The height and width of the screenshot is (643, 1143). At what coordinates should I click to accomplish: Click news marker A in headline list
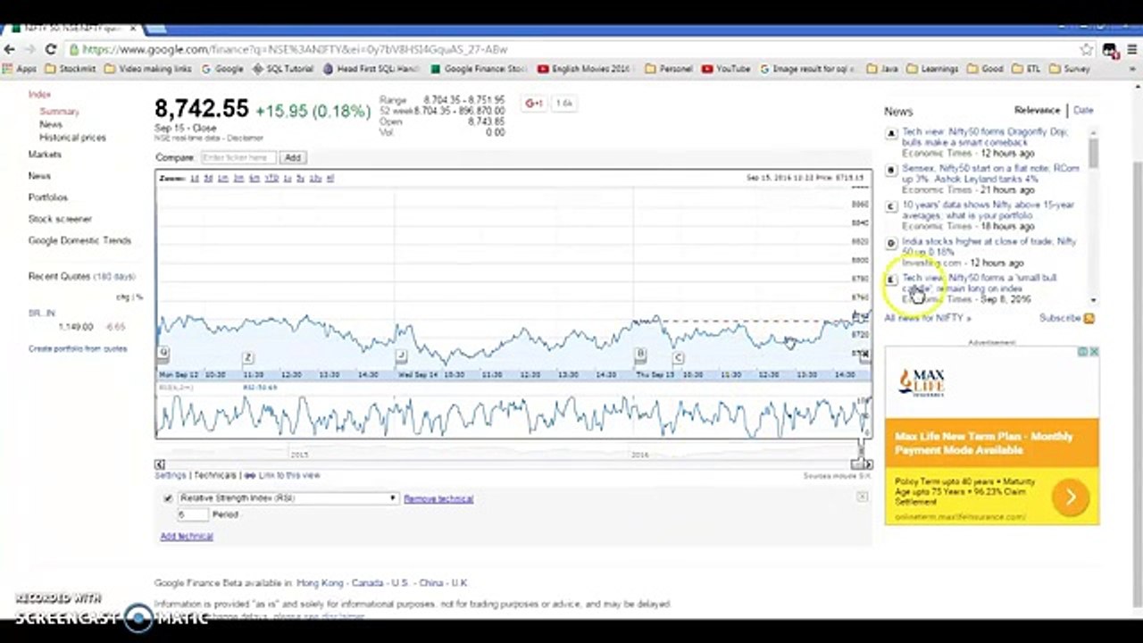(891, 134)
